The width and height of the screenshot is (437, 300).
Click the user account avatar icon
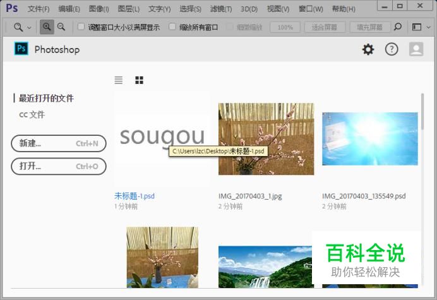(x=416, y=49)
